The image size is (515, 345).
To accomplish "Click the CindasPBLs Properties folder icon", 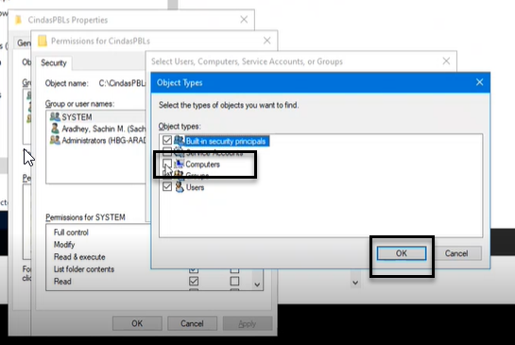I will point(18,20).
